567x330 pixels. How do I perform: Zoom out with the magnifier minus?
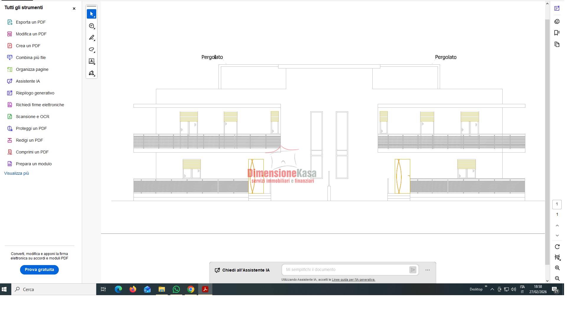tap(557, 279)
